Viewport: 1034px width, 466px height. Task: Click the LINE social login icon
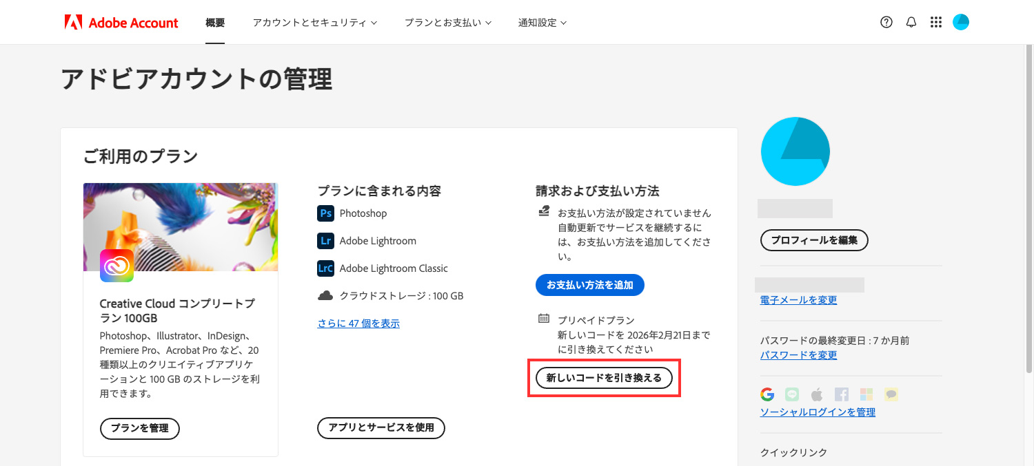pyautogui.click(x=792, y=394)
